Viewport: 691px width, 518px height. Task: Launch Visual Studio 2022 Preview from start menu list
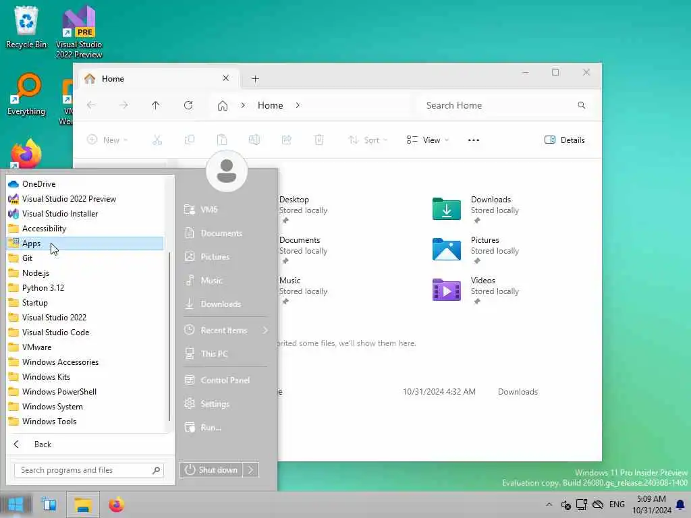coord(85,199)
